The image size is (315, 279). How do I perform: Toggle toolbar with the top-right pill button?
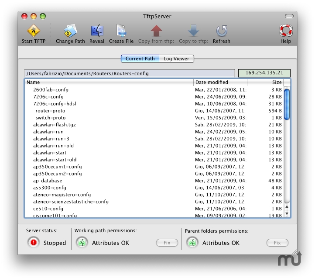pos(289,16)
